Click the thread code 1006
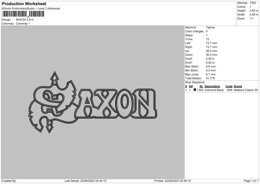Image resolution: width=260 pixels, height=184 pixels. (x=229, y=90)
